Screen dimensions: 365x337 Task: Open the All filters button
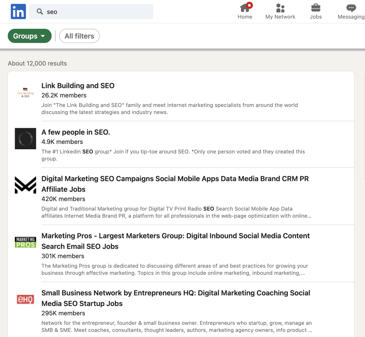click(79, 36)
